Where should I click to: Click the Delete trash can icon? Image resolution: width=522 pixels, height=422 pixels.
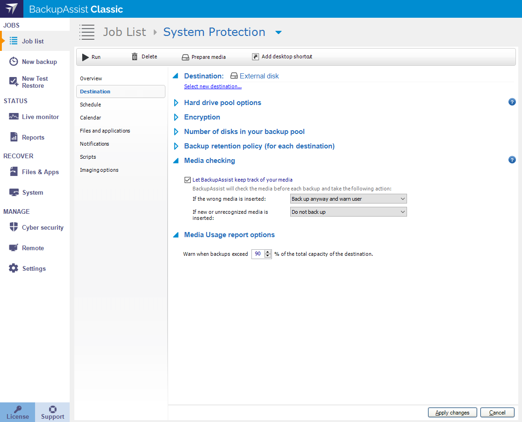click(x=135, y=56)
